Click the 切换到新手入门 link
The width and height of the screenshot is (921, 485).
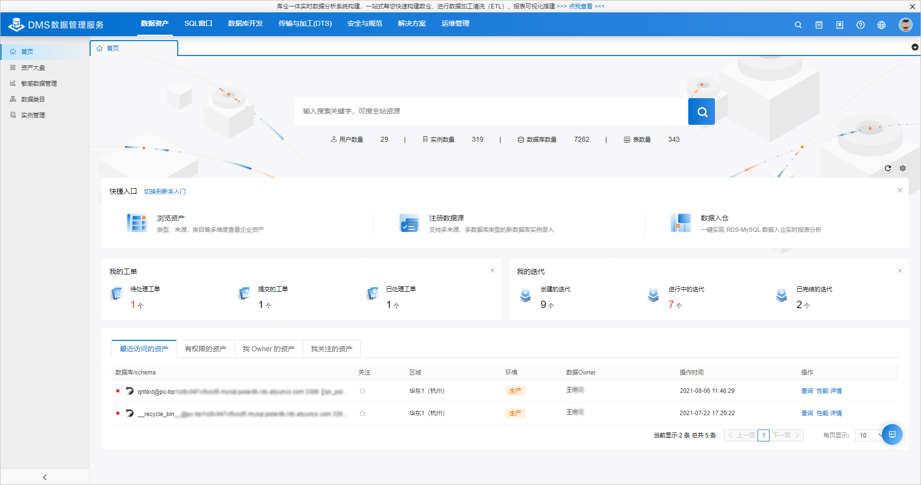165,192
